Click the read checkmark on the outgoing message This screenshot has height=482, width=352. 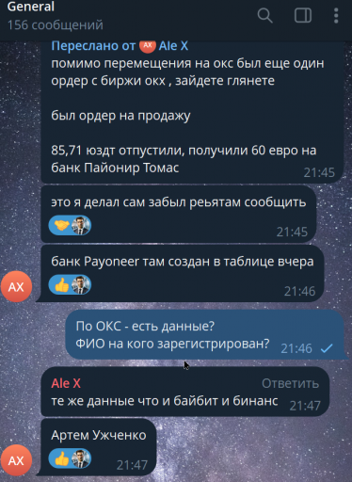(327, 348)
